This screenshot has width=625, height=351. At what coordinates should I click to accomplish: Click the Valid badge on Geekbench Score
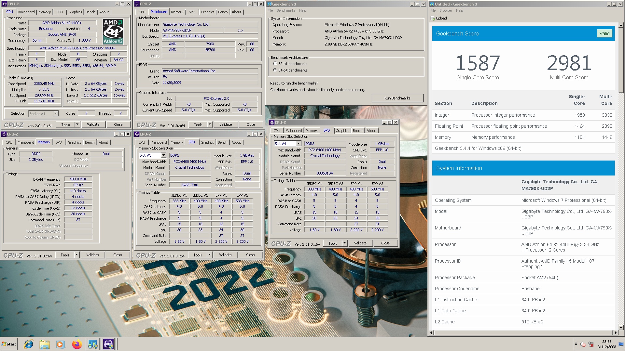(x=604, y=33)
